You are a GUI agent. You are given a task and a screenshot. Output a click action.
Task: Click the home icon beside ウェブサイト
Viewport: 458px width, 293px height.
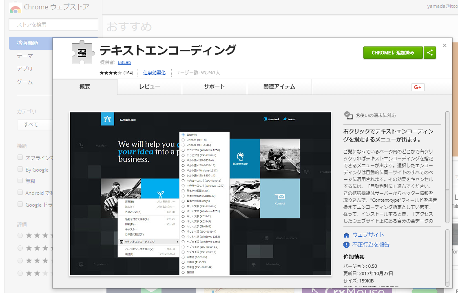346,235
